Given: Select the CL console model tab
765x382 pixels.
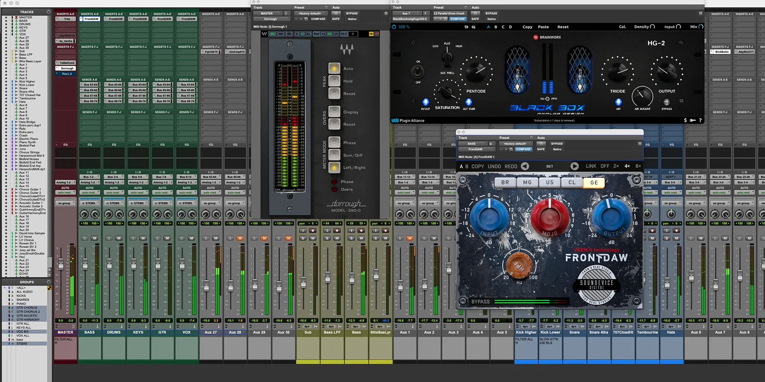Looking at the screenshot, I should 572,182.
